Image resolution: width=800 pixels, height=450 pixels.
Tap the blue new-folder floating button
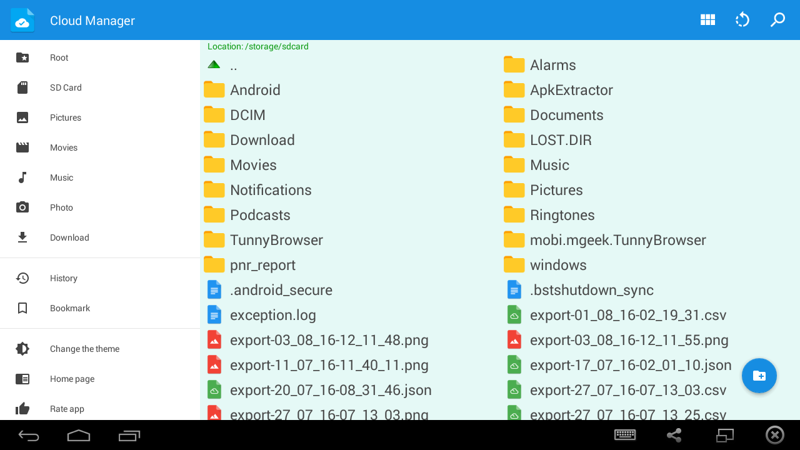[x=759, y=376]
